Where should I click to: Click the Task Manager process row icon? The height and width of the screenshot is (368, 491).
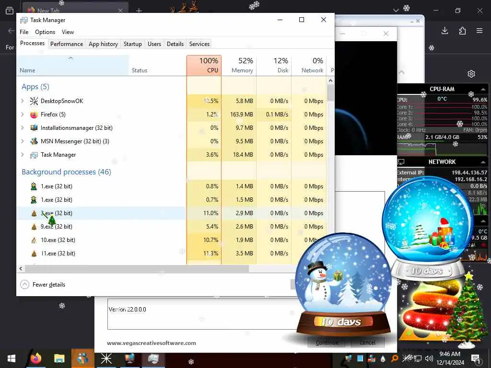click(34, 155)
